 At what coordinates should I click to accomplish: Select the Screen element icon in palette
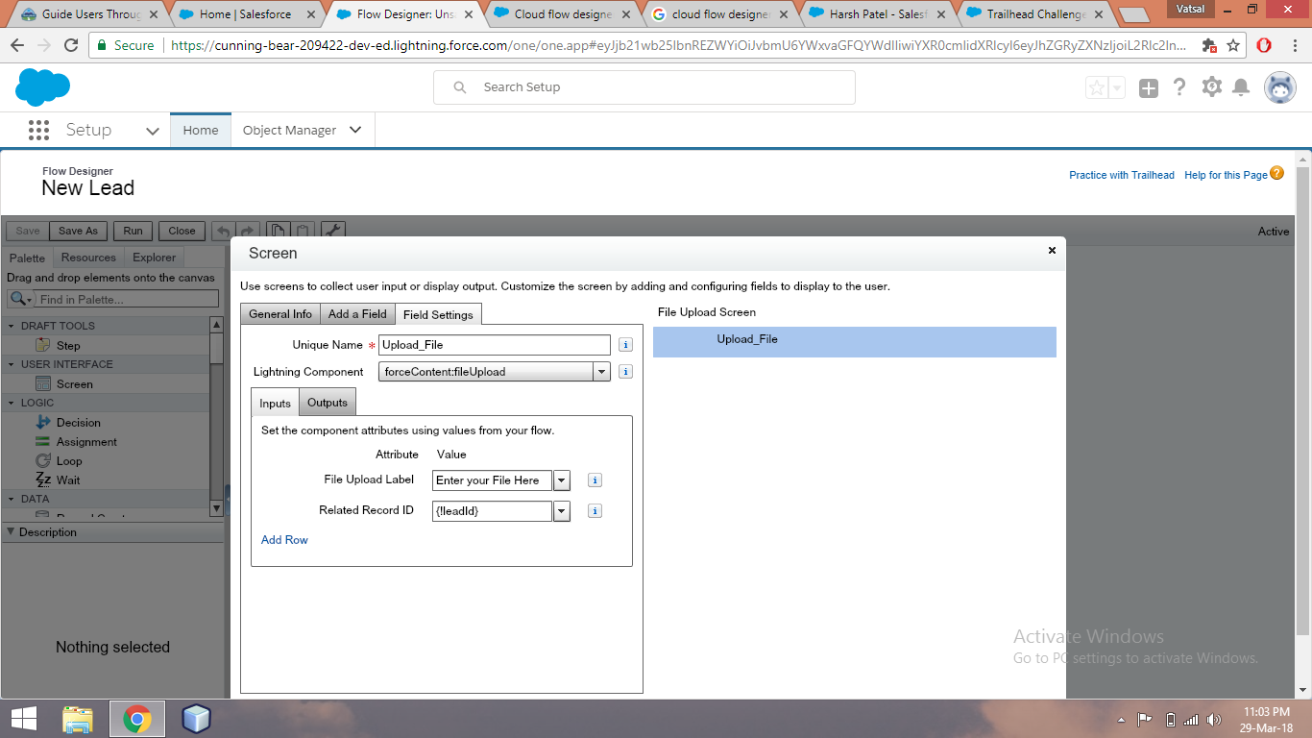point(42,383)
